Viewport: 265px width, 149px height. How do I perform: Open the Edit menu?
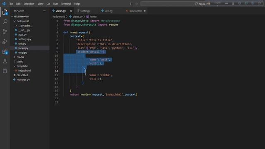18,4
